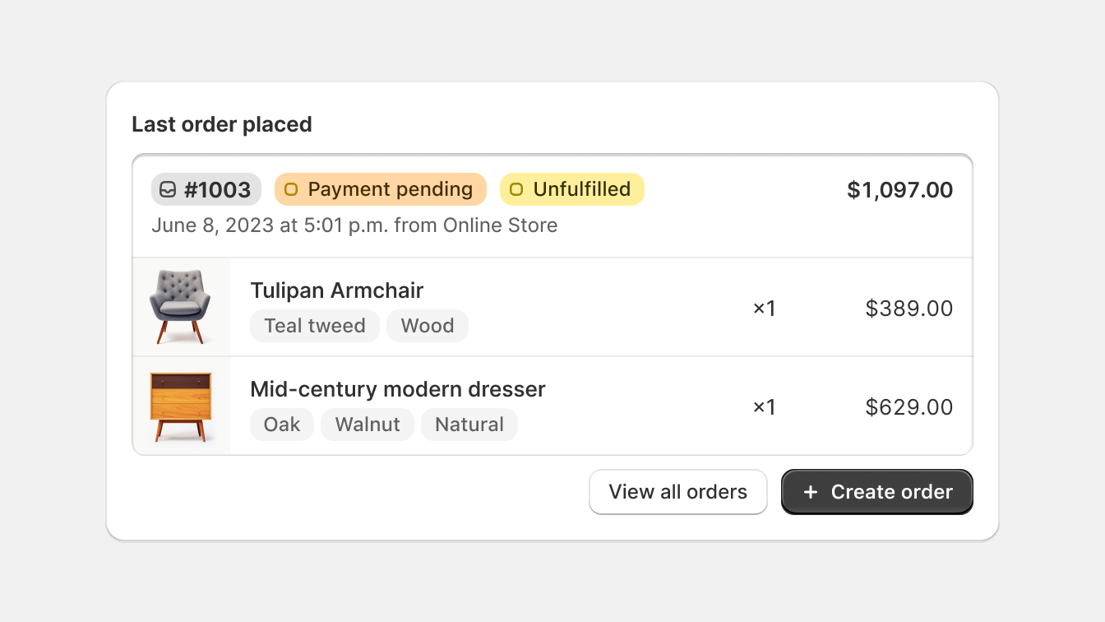The image size is (1105, 622).
Task: Click the Unfulfilled status circle icon
Action: (516, 190)
